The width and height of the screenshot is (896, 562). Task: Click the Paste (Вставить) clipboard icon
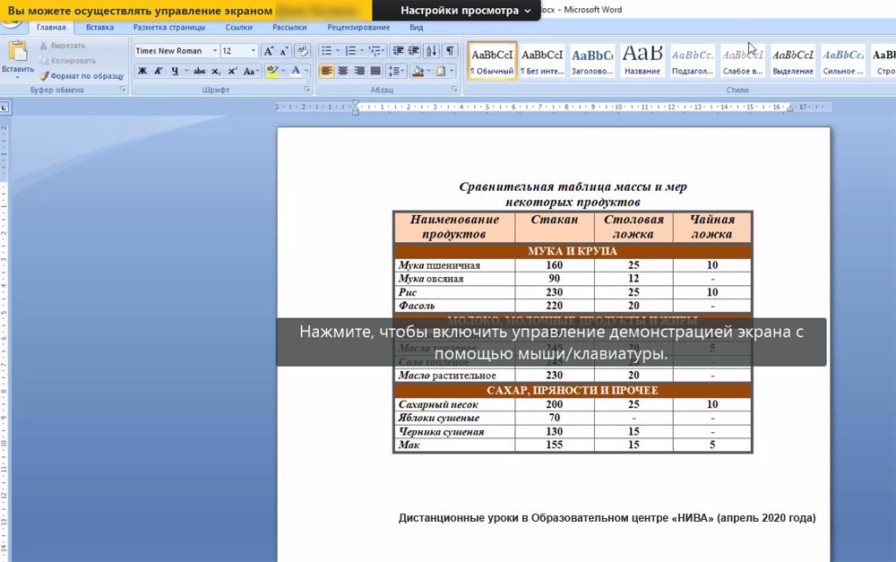(x=18, y=51)
